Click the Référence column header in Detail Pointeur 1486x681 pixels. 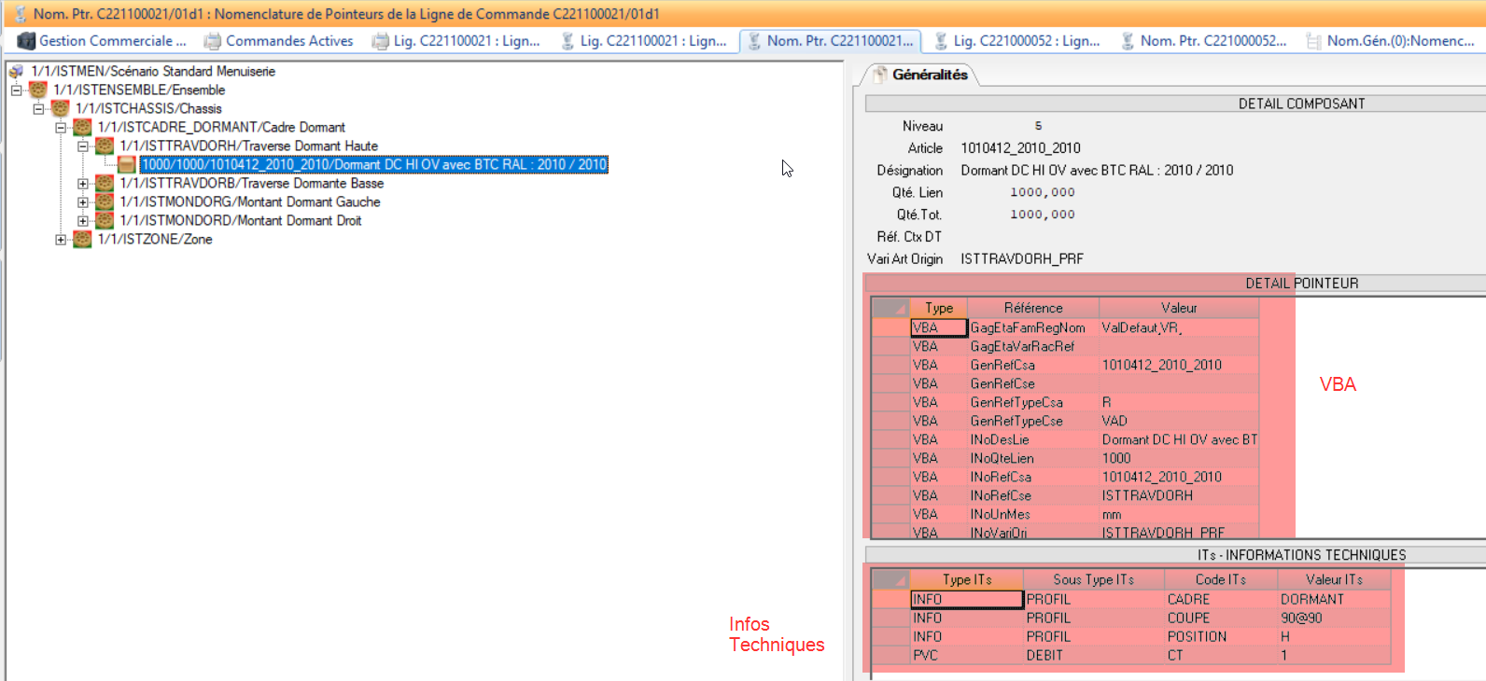(1032, 308)
